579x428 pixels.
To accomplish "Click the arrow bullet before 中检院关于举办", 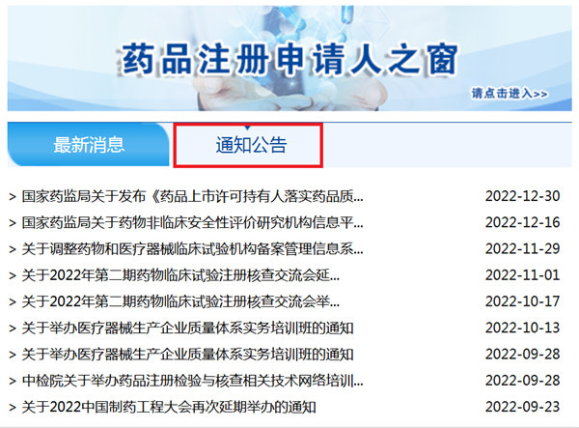I will coord(12,381).
